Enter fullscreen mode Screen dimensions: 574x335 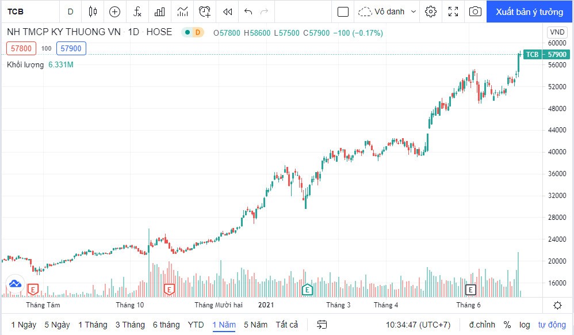tap(453, 12)
